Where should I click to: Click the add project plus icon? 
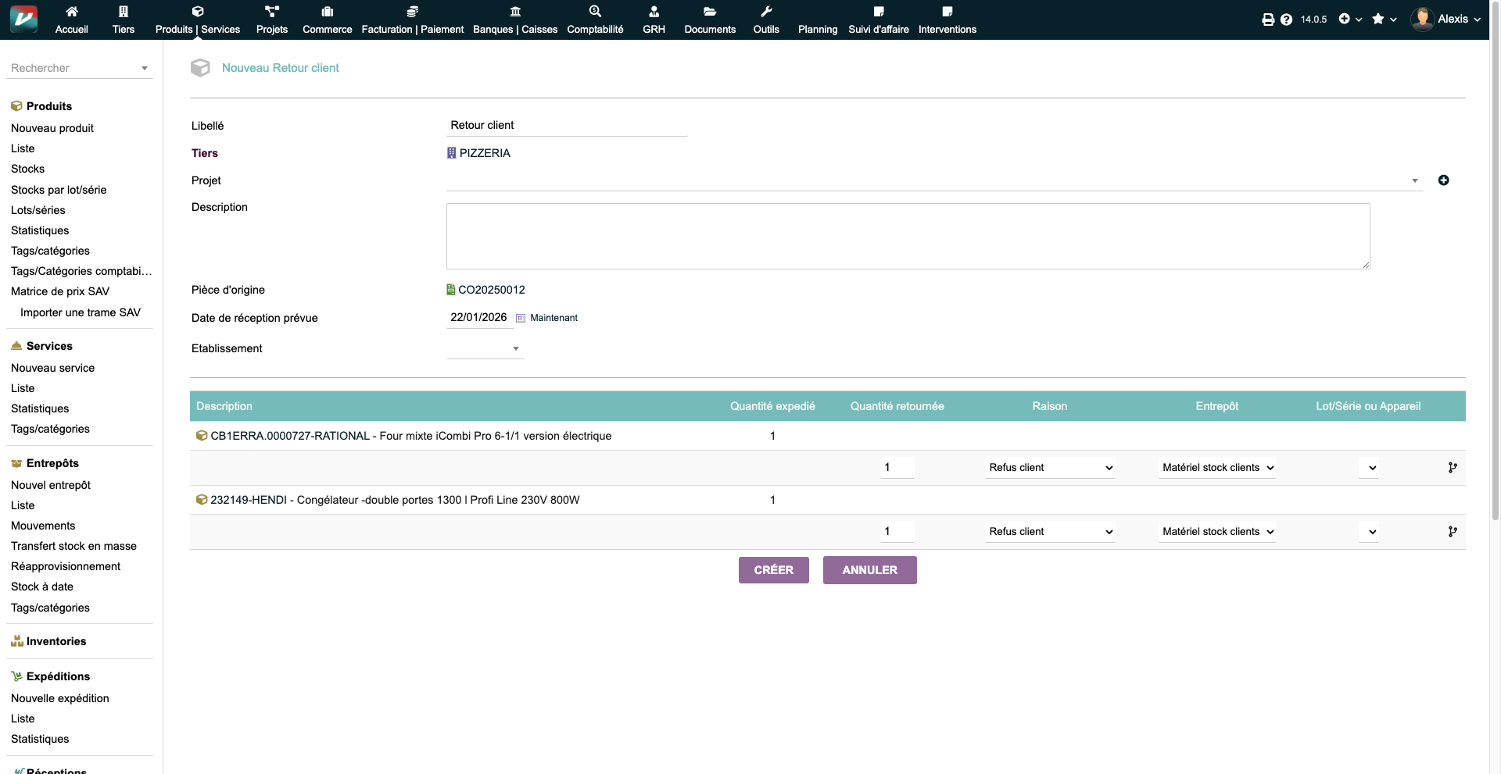coord(1443,180)
